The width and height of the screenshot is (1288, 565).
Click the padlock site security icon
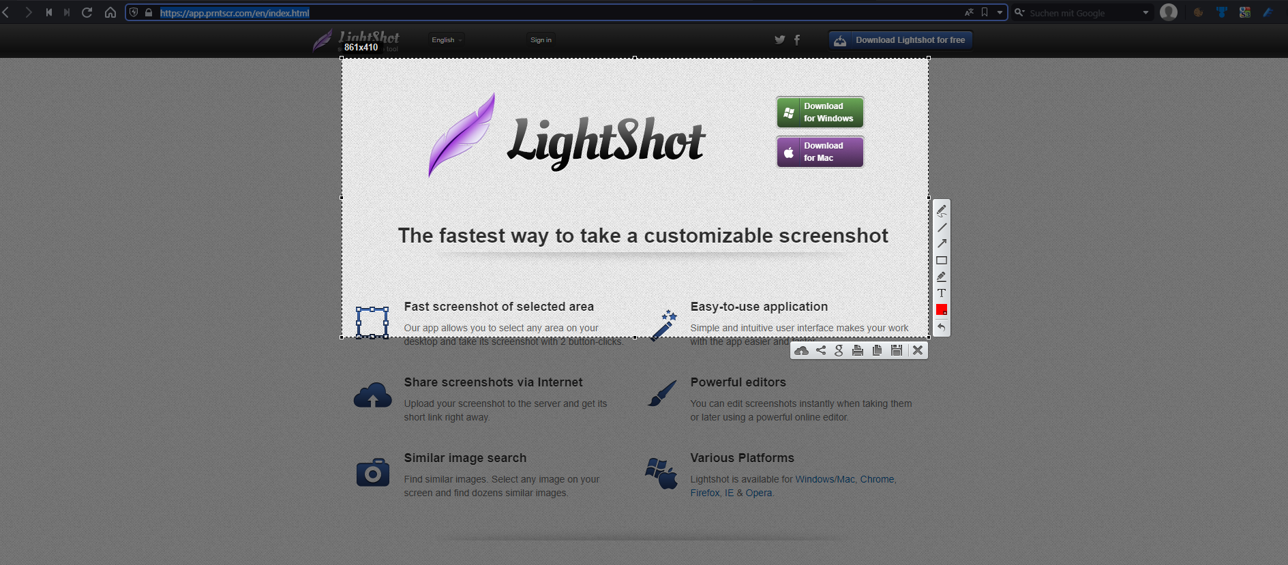pyautogui.click(x=149, y=12)
